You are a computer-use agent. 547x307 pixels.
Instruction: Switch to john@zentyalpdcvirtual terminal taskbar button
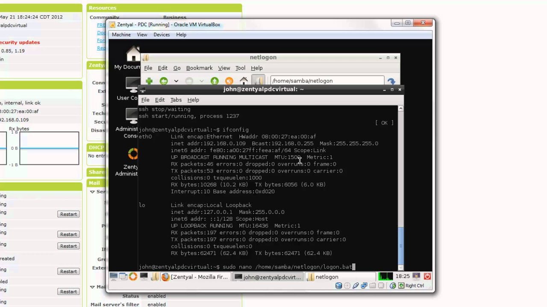(268, 277)
